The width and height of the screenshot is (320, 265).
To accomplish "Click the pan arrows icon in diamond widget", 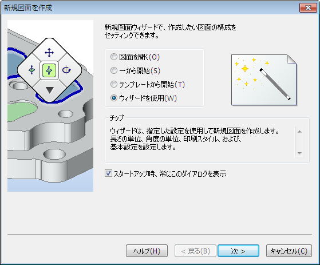I will click(x=49, y=53).
